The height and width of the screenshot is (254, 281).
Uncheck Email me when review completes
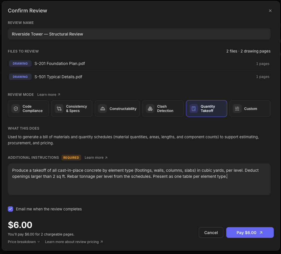point(10,209)
